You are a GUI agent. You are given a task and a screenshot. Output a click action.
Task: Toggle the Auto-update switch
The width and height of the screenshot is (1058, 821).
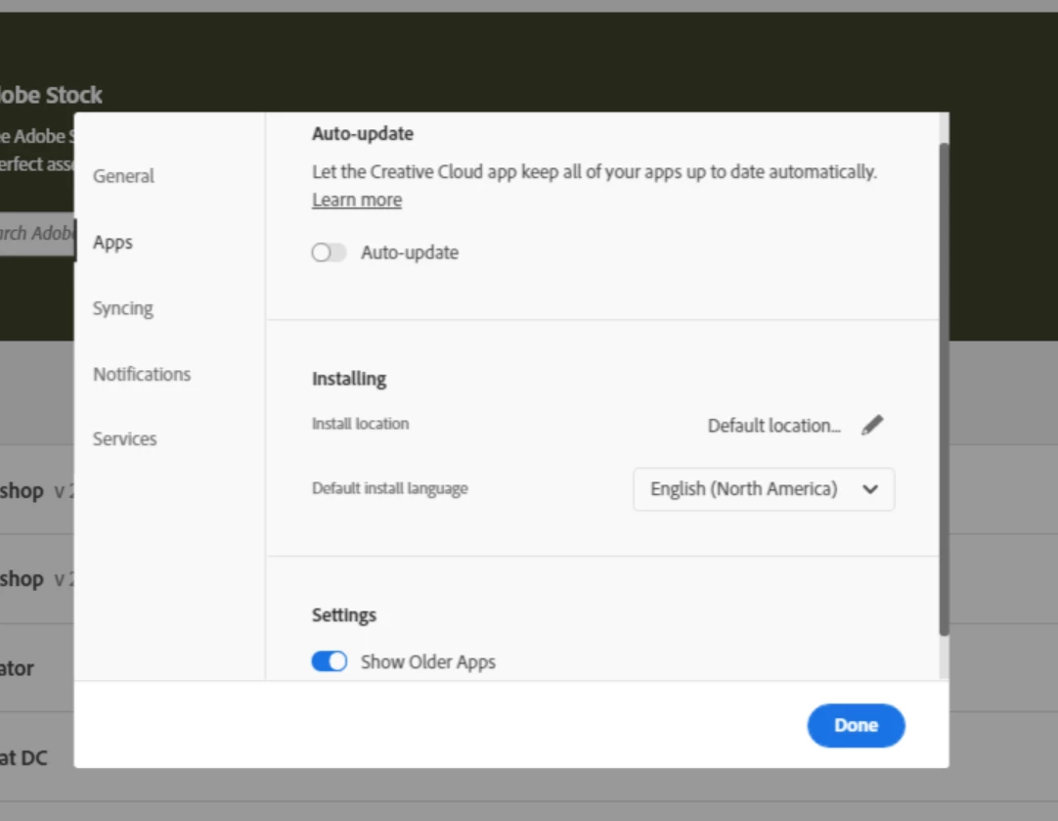(329, 252)
